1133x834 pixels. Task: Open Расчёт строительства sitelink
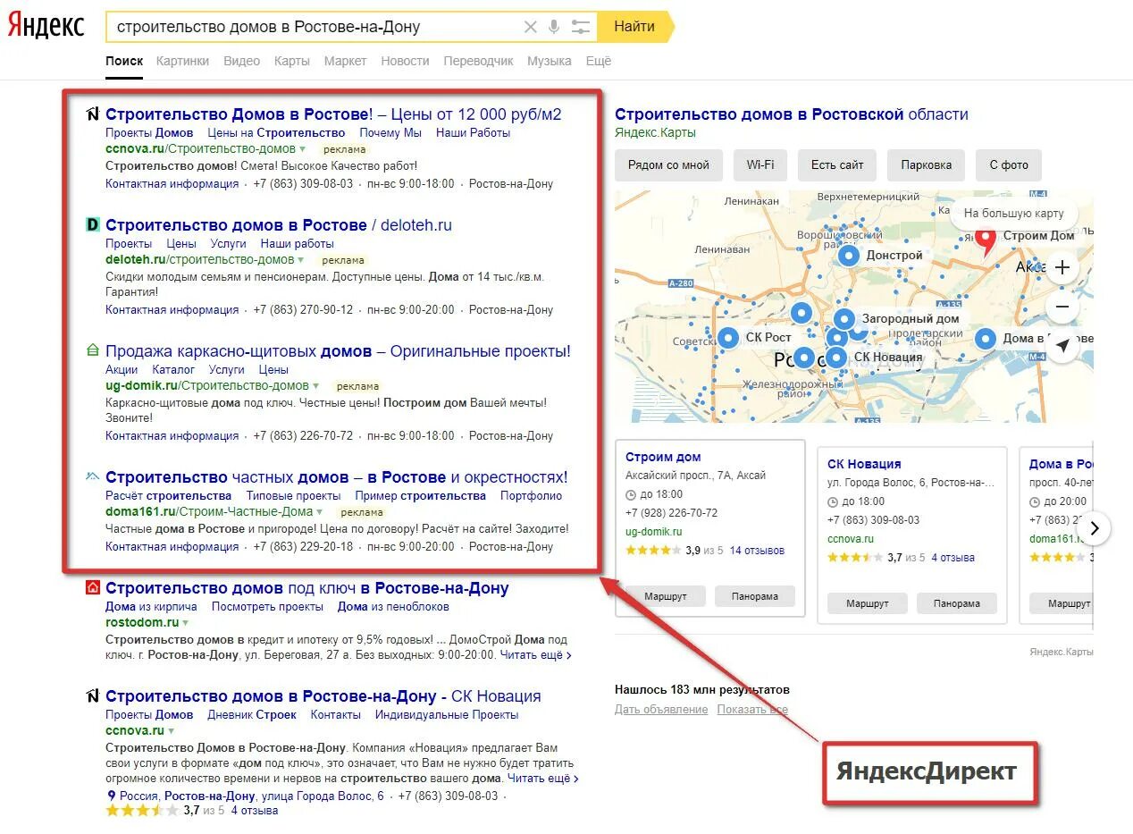(x=168, y=496)
